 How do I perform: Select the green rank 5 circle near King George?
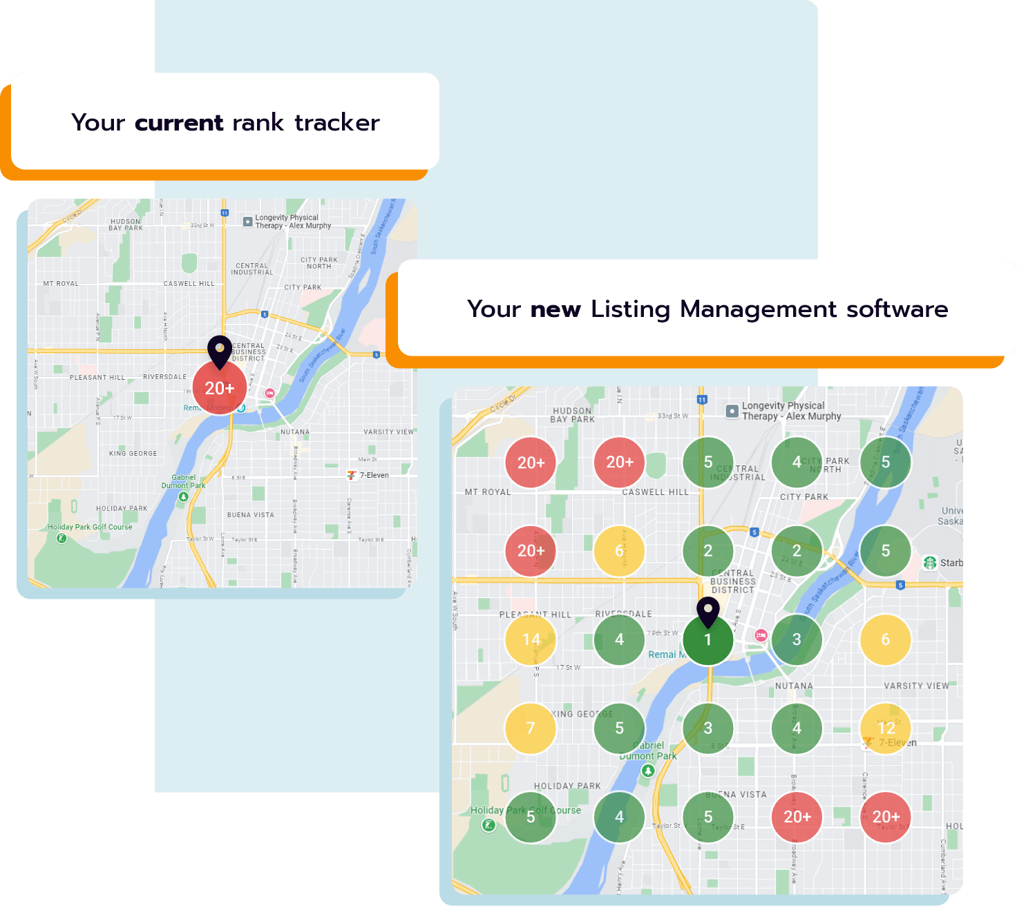tap(620, 728)
